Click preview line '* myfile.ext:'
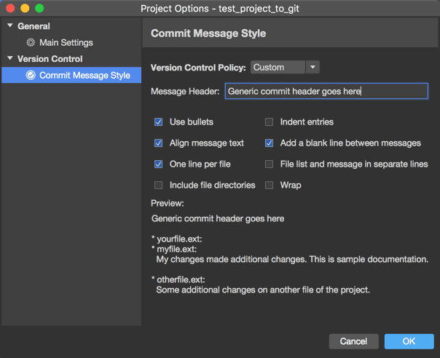Screen dimensions: 440x358 174,249
